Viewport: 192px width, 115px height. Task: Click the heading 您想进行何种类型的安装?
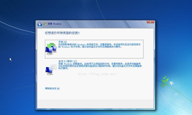62,33
